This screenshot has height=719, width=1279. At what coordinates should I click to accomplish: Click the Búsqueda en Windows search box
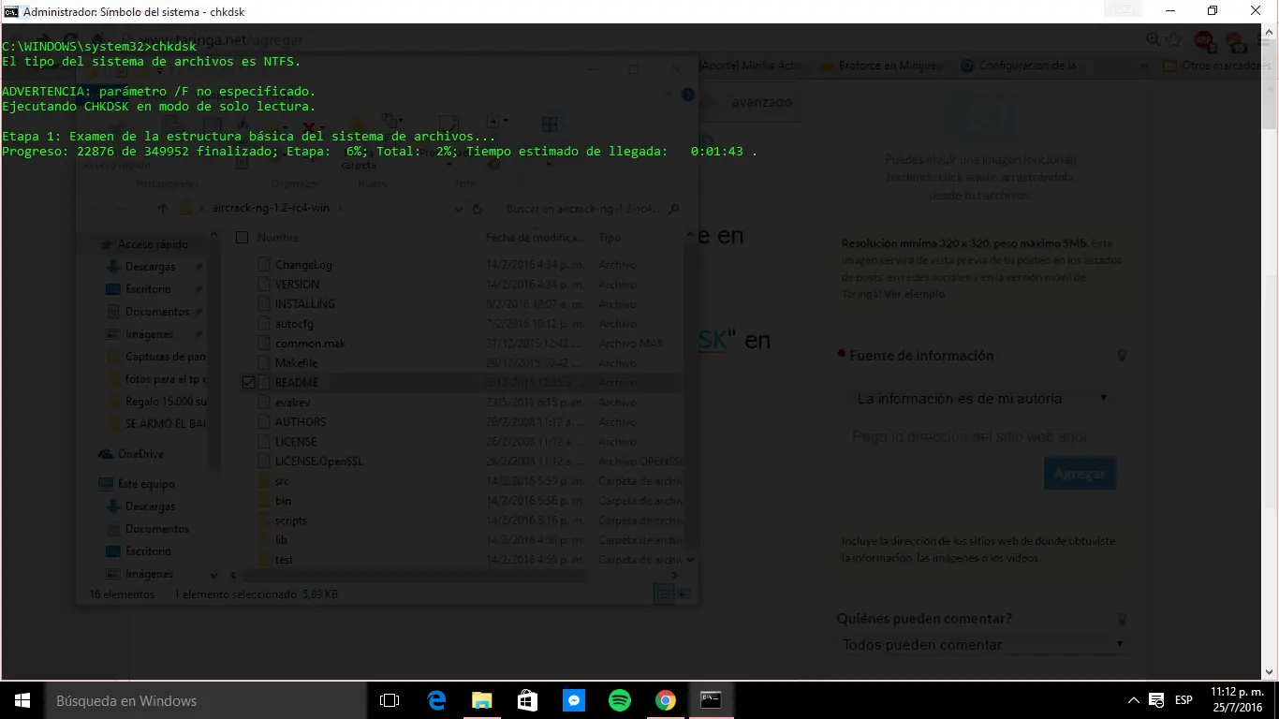205,700
